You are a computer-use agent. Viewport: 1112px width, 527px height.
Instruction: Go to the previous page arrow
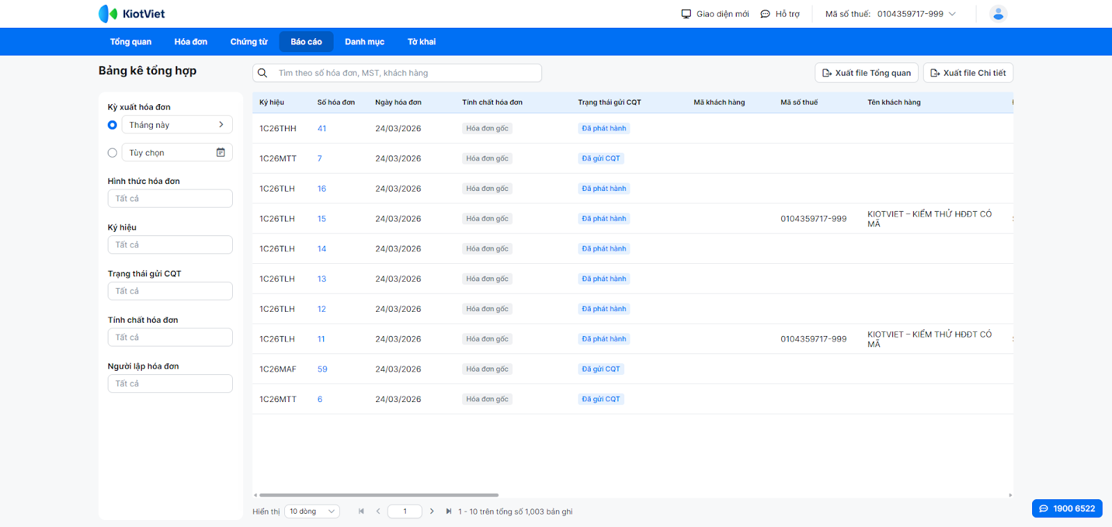378,512
